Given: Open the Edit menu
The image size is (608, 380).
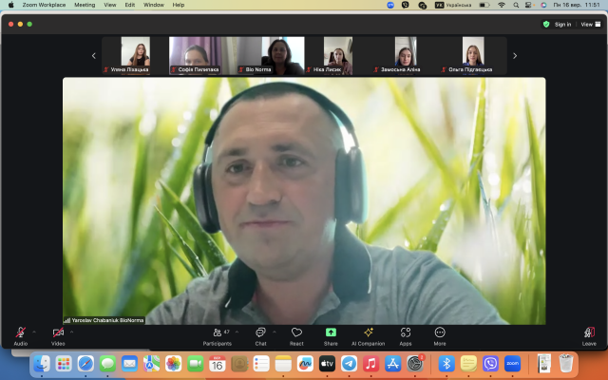Looking at the screenshot, I should 130,5.
